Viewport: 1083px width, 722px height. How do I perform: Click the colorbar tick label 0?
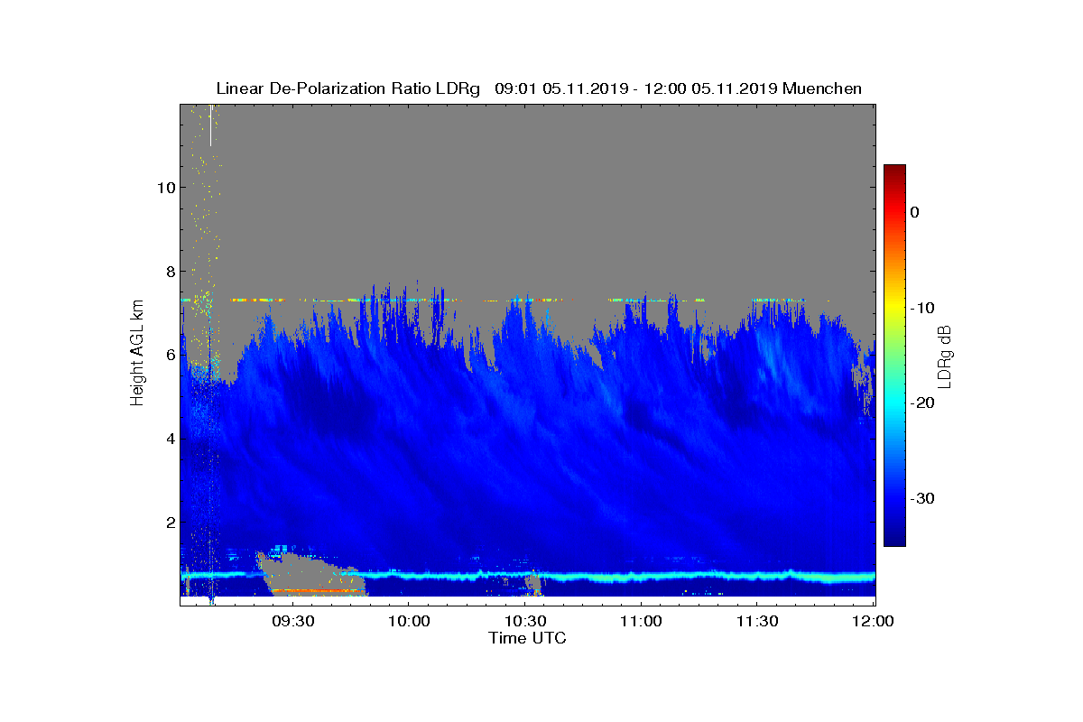click(915, 212)
